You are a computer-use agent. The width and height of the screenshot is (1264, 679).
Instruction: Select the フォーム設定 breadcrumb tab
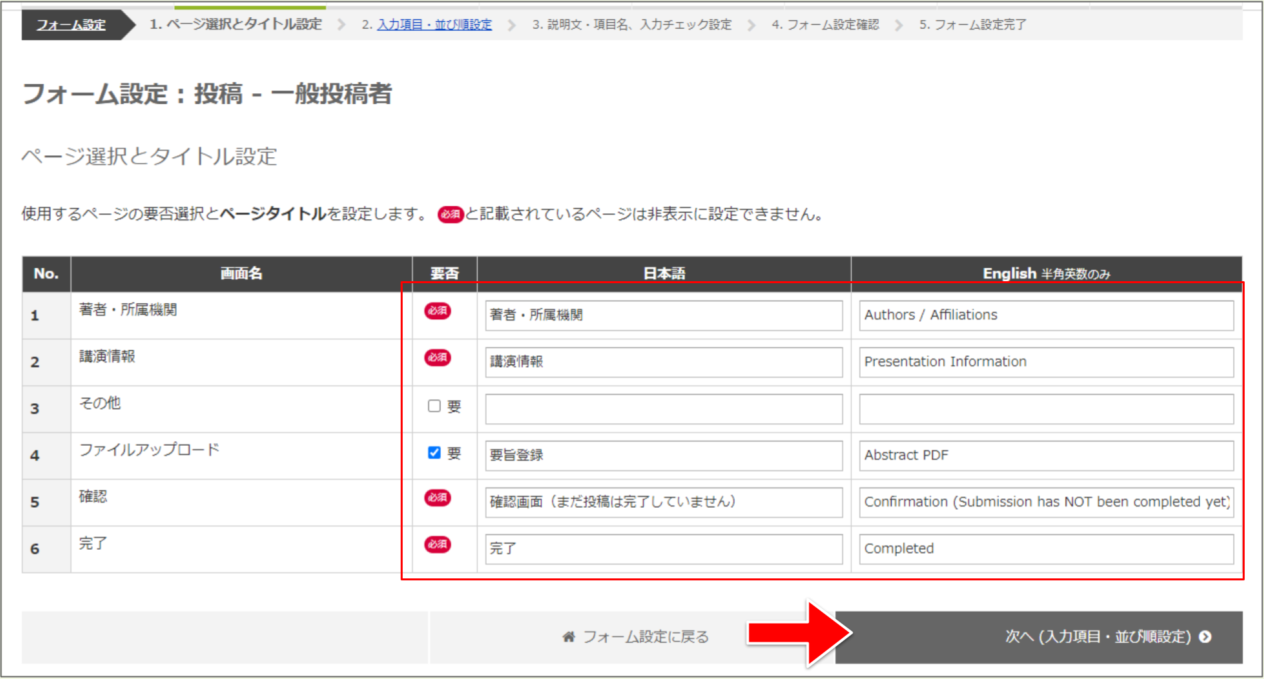click(71, 25)
